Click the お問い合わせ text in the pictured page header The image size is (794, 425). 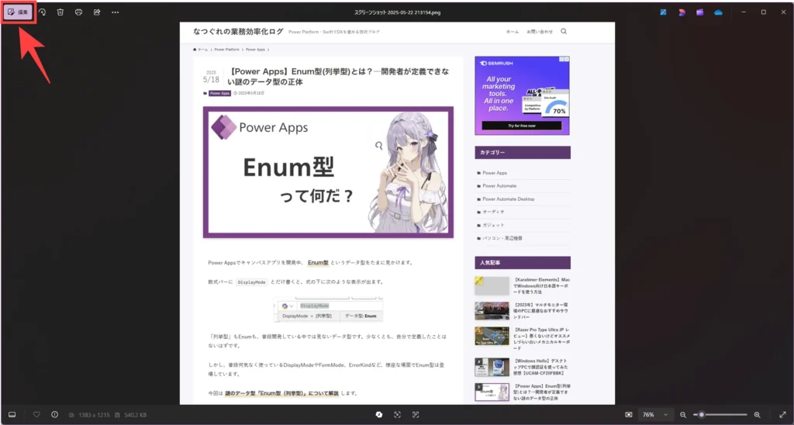click(x=540, y=31)
